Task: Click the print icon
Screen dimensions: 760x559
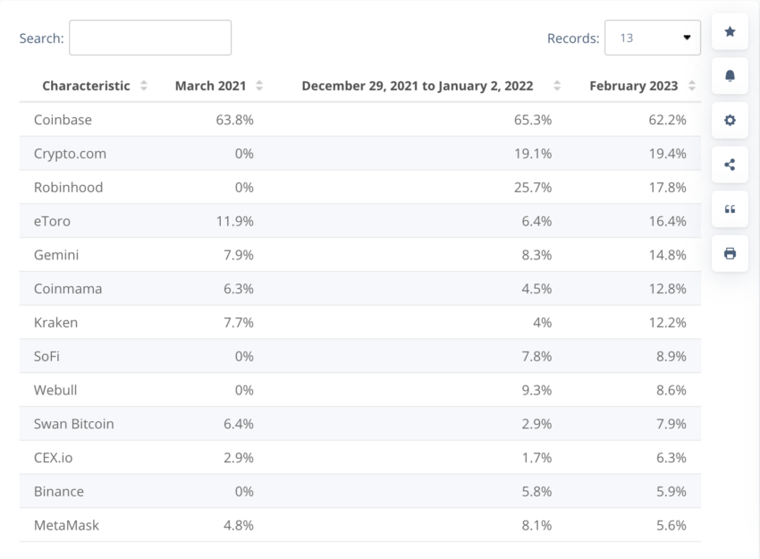Action: [x=730, y=253]
